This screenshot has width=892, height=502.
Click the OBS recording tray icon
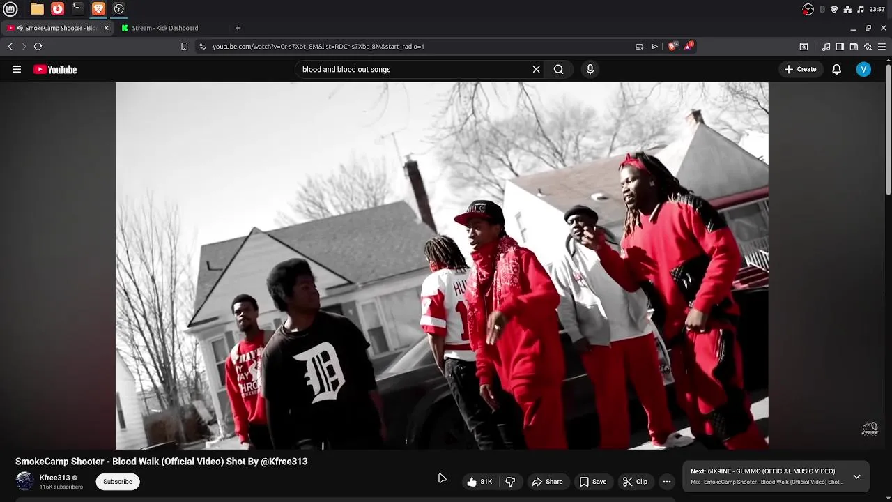[x=808, y=9]
